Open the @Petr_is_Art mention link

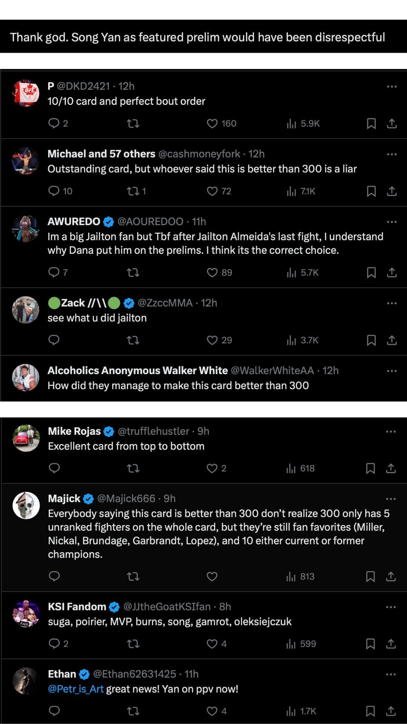(76, 689)
